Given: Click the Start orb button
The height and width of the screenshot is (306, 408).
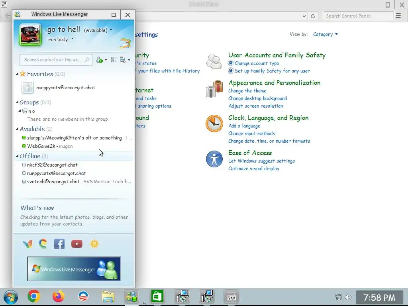Looking at the screenshot, I should click(x=11, y=297).
